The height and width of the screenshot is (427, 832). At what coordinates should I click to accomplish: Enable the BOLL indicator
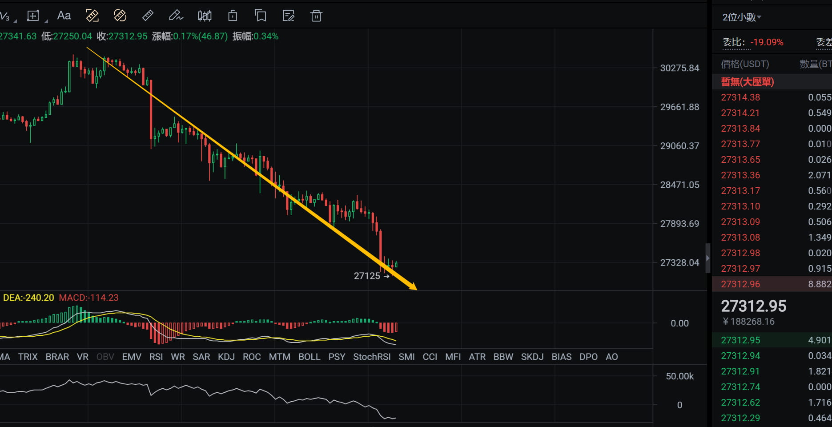pos(309,356)
